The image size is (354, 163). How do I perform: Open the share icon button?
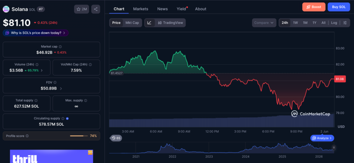(x=96, y=9)
